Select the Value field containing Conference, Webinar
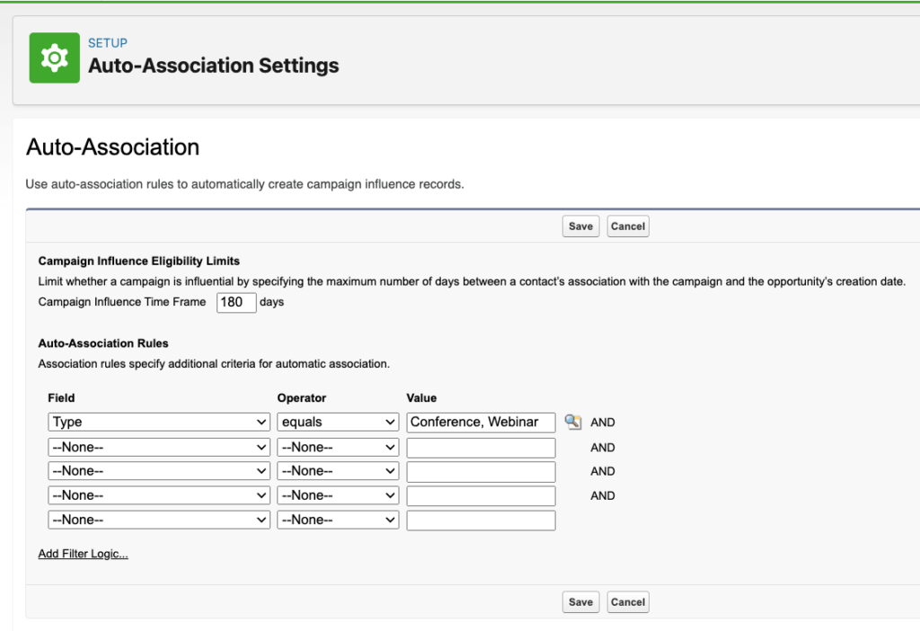This screenshot has width=920, height=631. point(481,422)
